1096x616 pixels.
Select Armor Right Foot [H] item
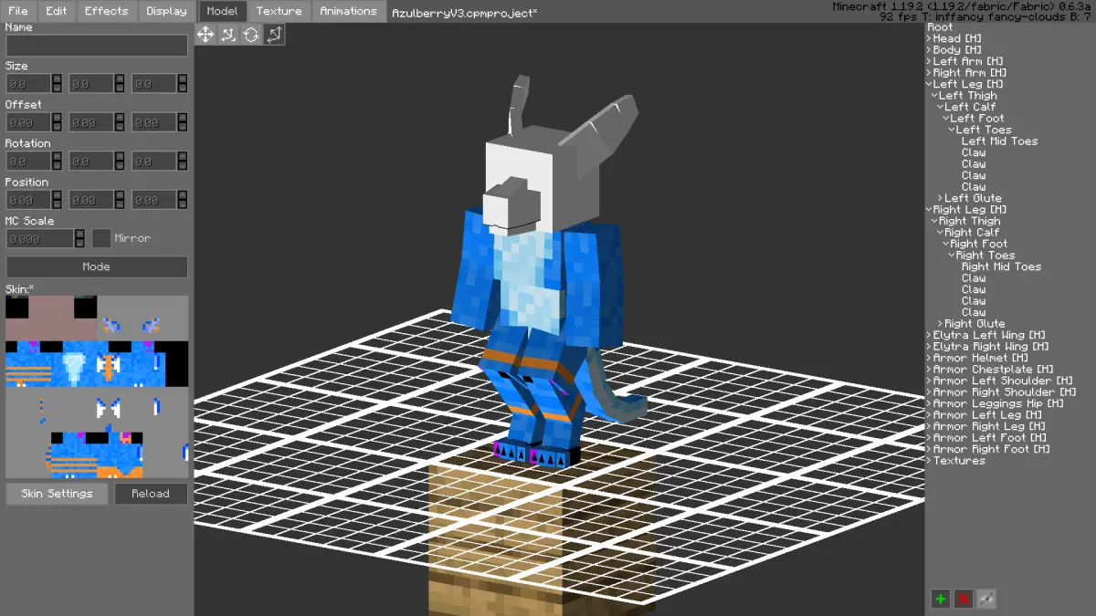991,450
